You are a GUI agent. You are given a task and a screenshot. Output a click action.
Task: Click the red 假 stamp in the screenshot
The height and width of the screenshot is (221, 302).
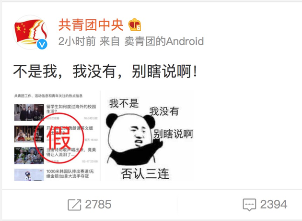pyautogui.click(x=59, y=138)
